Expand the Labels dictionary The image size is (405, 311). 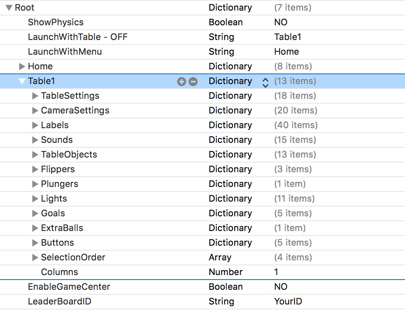35,125
